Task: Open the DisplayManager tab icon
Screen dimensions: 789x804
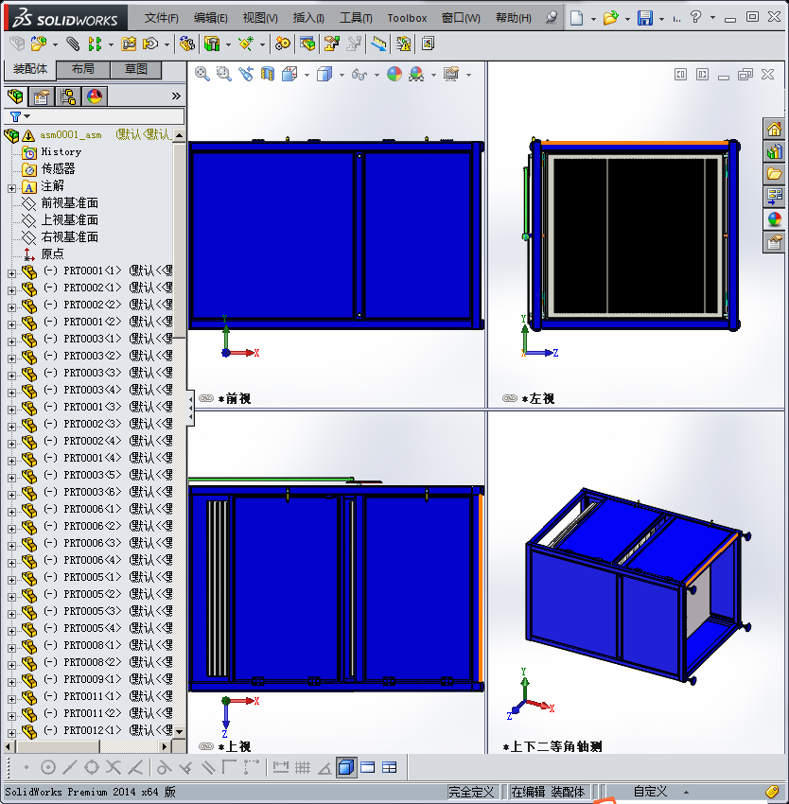Action: (95, 96)
